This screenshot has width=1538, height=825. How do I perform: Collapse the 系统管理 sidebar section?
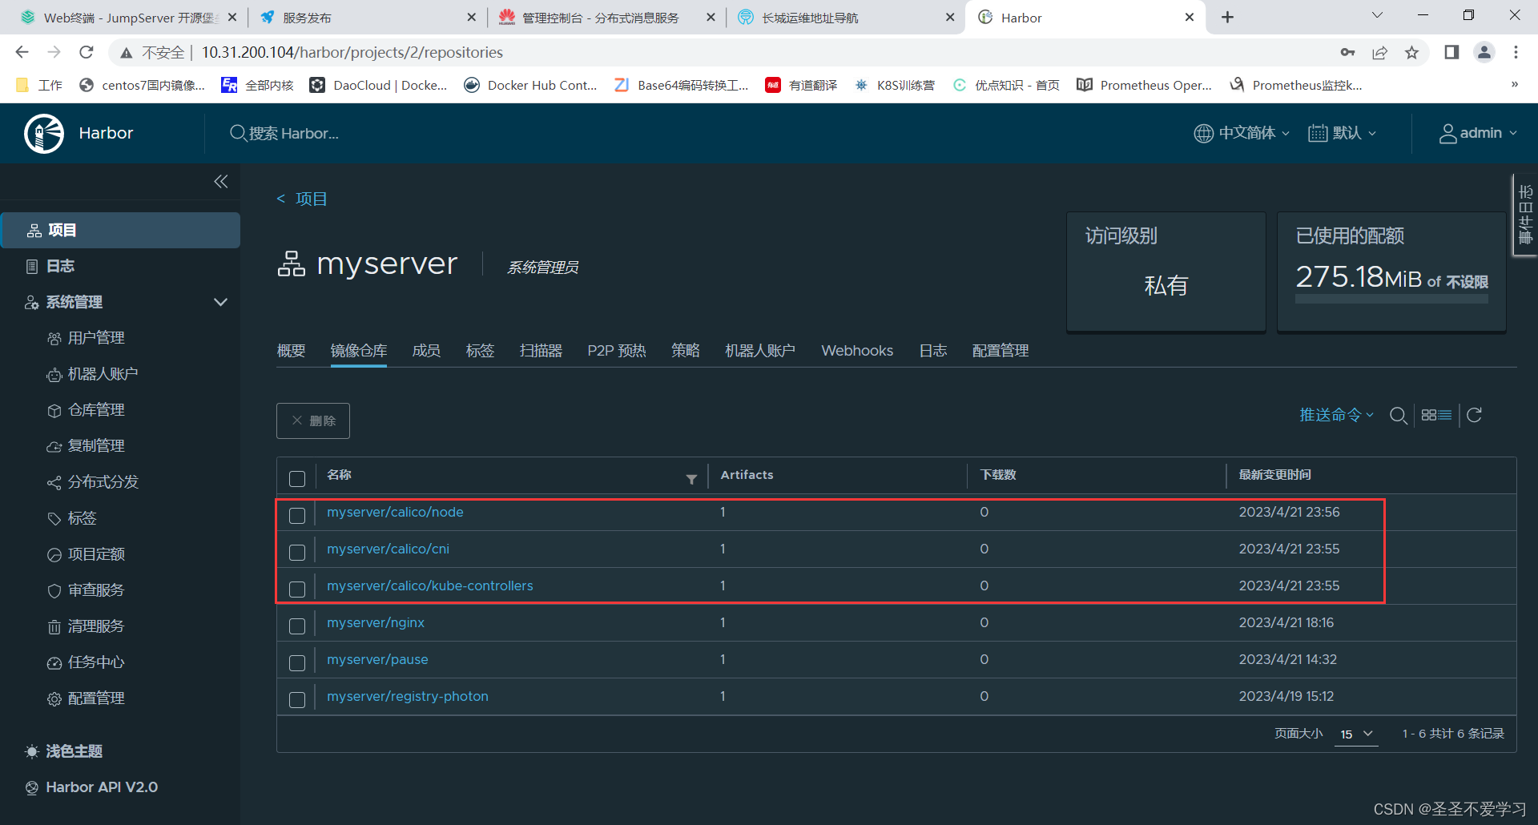click(220, 302)
